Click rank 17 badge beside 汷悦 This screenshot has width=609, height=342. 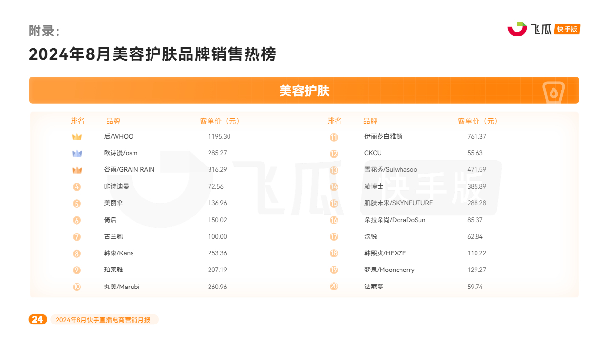(x=334, y=237)
